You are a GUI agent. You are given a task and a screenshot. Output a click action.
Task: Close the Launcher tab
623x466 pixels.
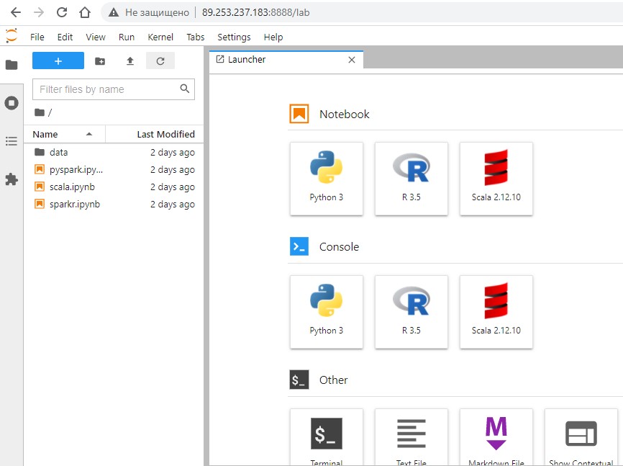[x=352, y=60]
